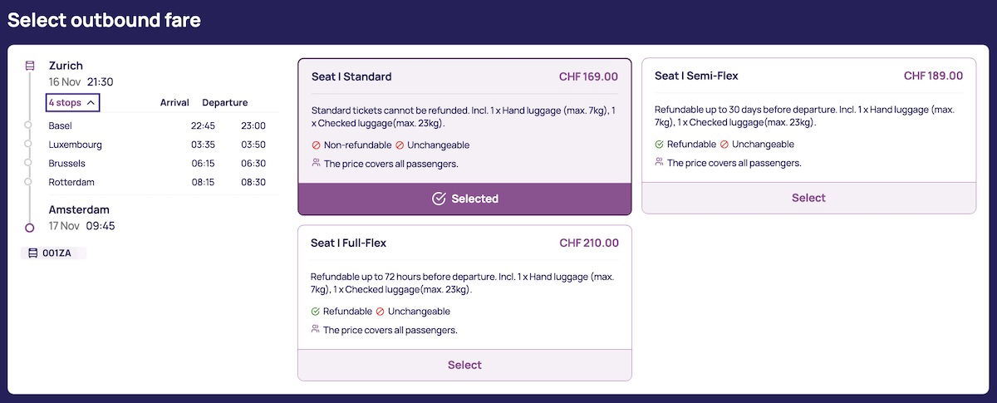This screenshot has width=997, height=403.
Task: Click the Unchangeable icon in Semi-Flex card
Action: coord(724,144)
